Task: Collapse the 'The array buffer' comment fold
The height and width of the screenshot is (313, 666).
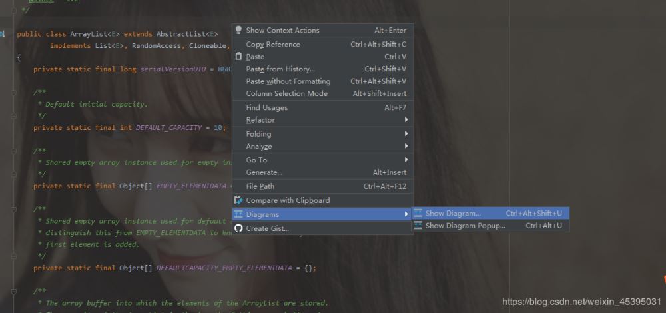Action: click(13, 292)
